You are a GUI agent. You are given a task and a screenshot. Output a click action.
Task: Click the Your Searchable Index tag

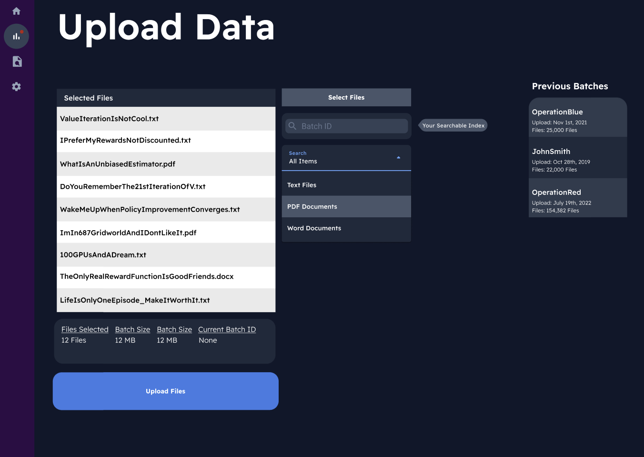[x=453, y=125]
